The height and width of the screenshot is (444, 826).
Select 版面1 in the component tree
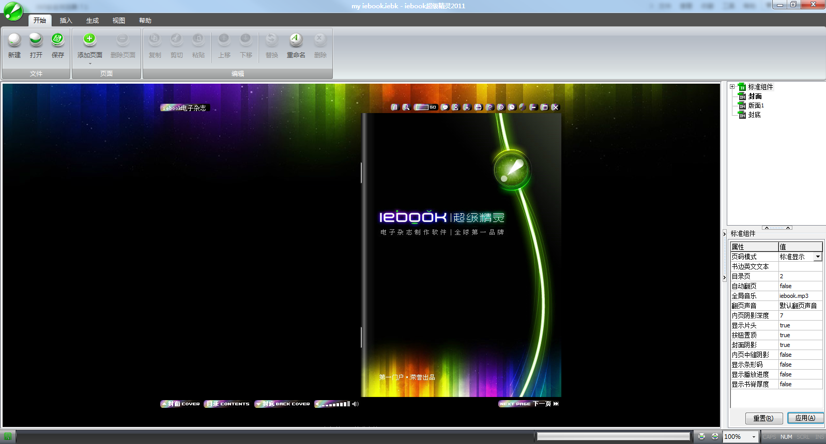[756, 105]
